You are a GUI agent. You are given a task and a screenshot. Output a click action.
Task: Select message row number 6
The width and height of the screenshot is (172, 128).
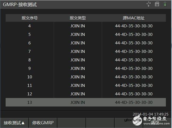(86, 43)
